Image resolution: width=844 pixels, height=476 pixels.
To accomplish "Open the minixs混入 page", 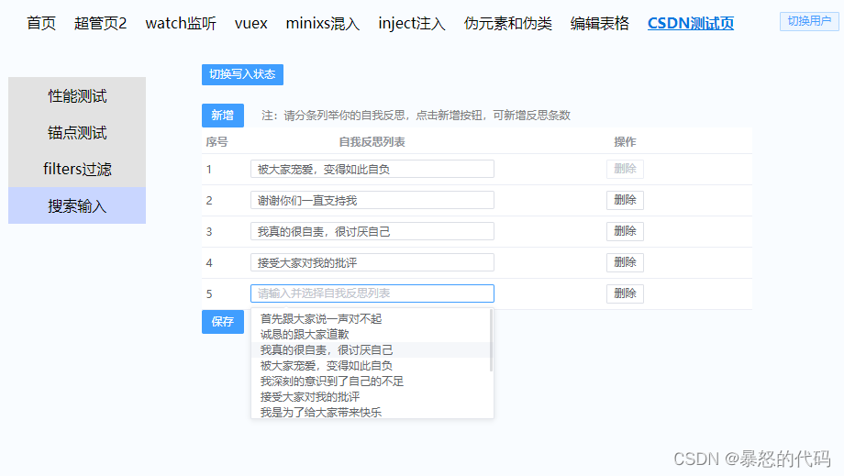I will pyautogui.click(x=322, y=23).
